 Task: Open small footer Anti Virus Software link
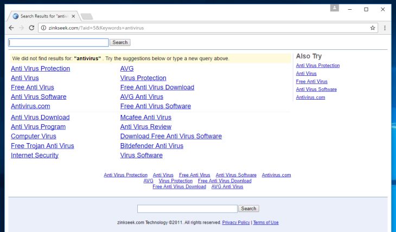coord(236,175)
